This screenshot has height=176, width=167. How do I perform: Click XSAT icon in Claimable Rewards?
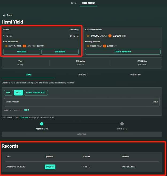point(88,36)
